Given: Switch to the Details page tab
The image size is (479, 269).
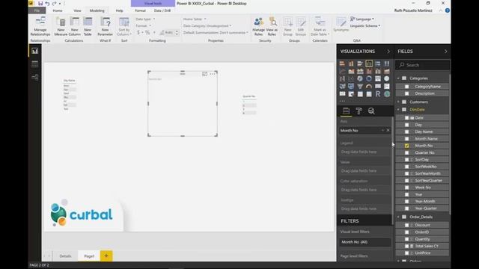Looking at the screenshot, I should [x=65, y=256].
